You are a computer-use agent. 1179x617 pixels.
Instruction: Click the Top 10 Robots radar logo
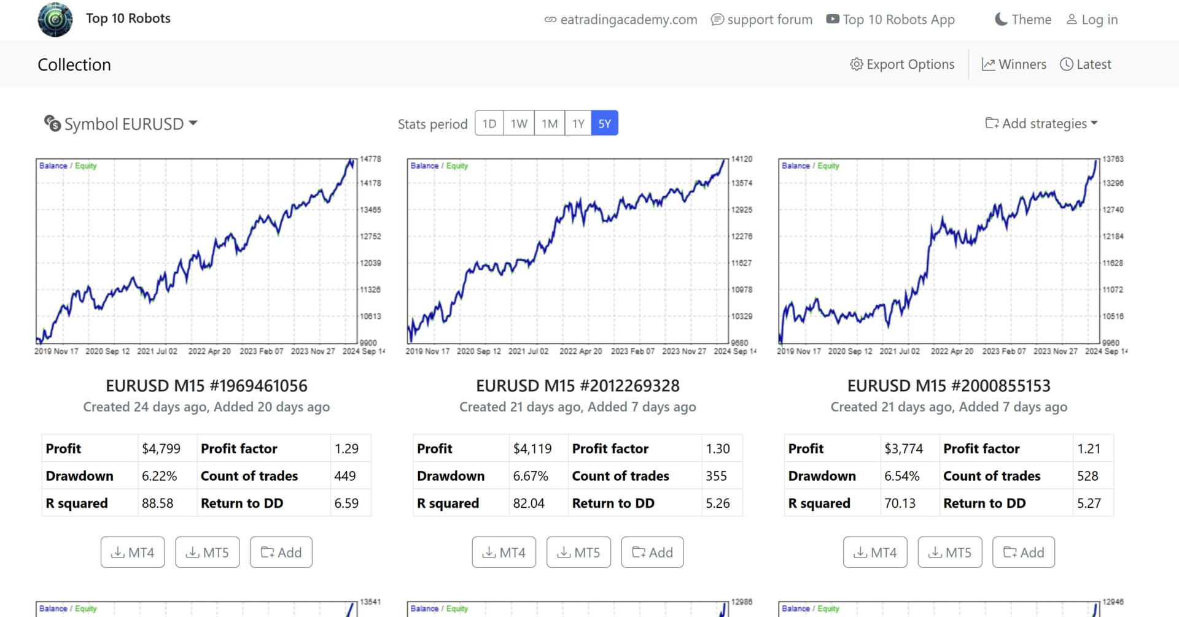[55, 20]
